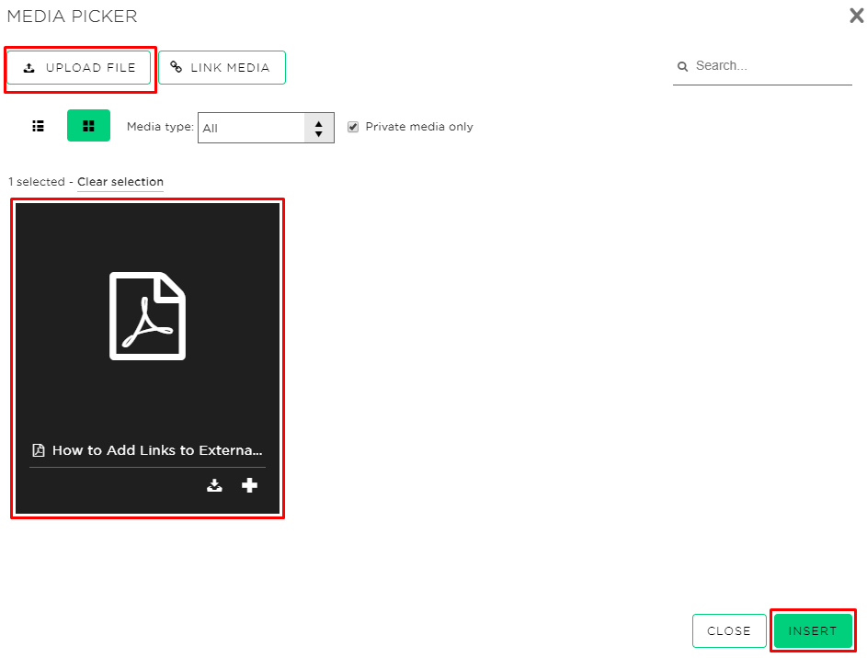Switch to list view layout
This screenshot has width=867, height=658.
[x=37, y=126]
